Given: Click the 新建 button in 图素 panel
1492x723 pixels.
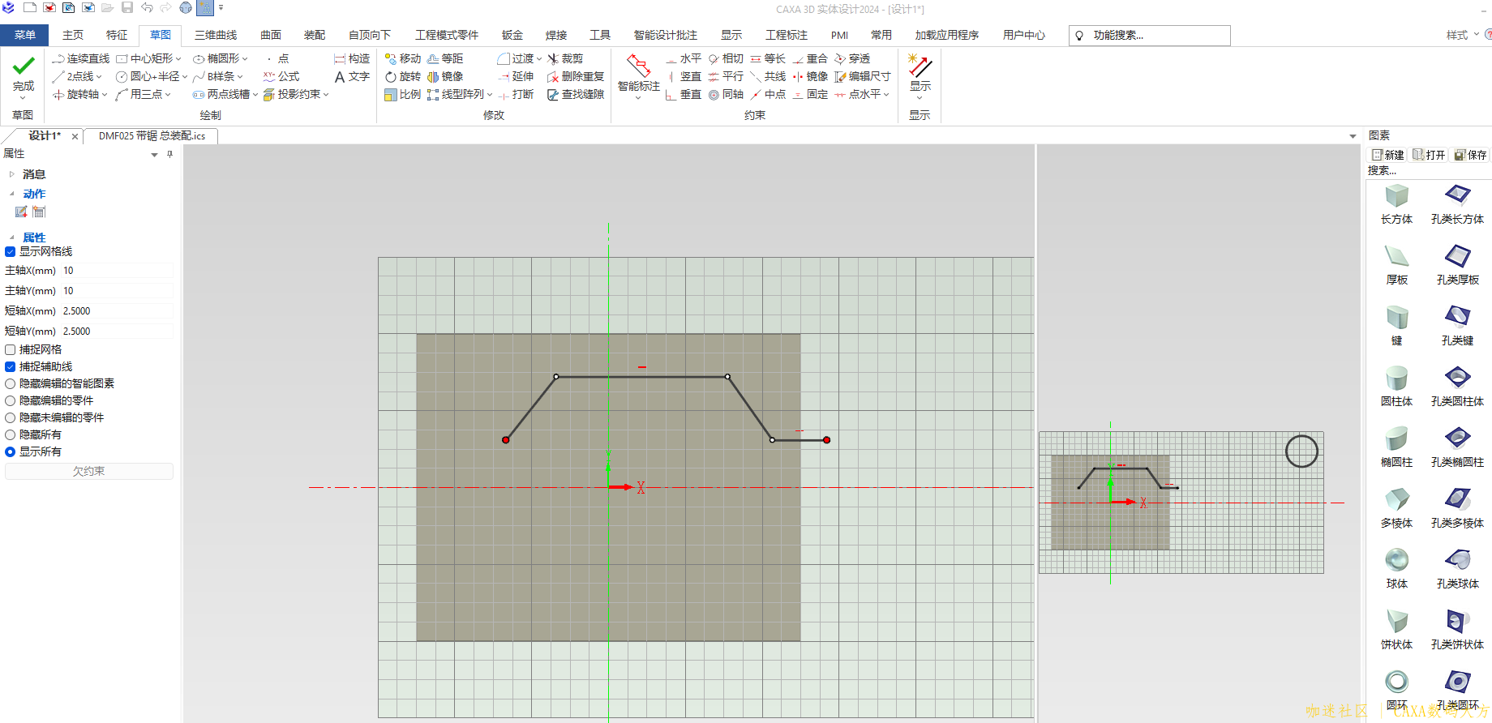Looking at the screenshot, I should (x=1387, y=155).
